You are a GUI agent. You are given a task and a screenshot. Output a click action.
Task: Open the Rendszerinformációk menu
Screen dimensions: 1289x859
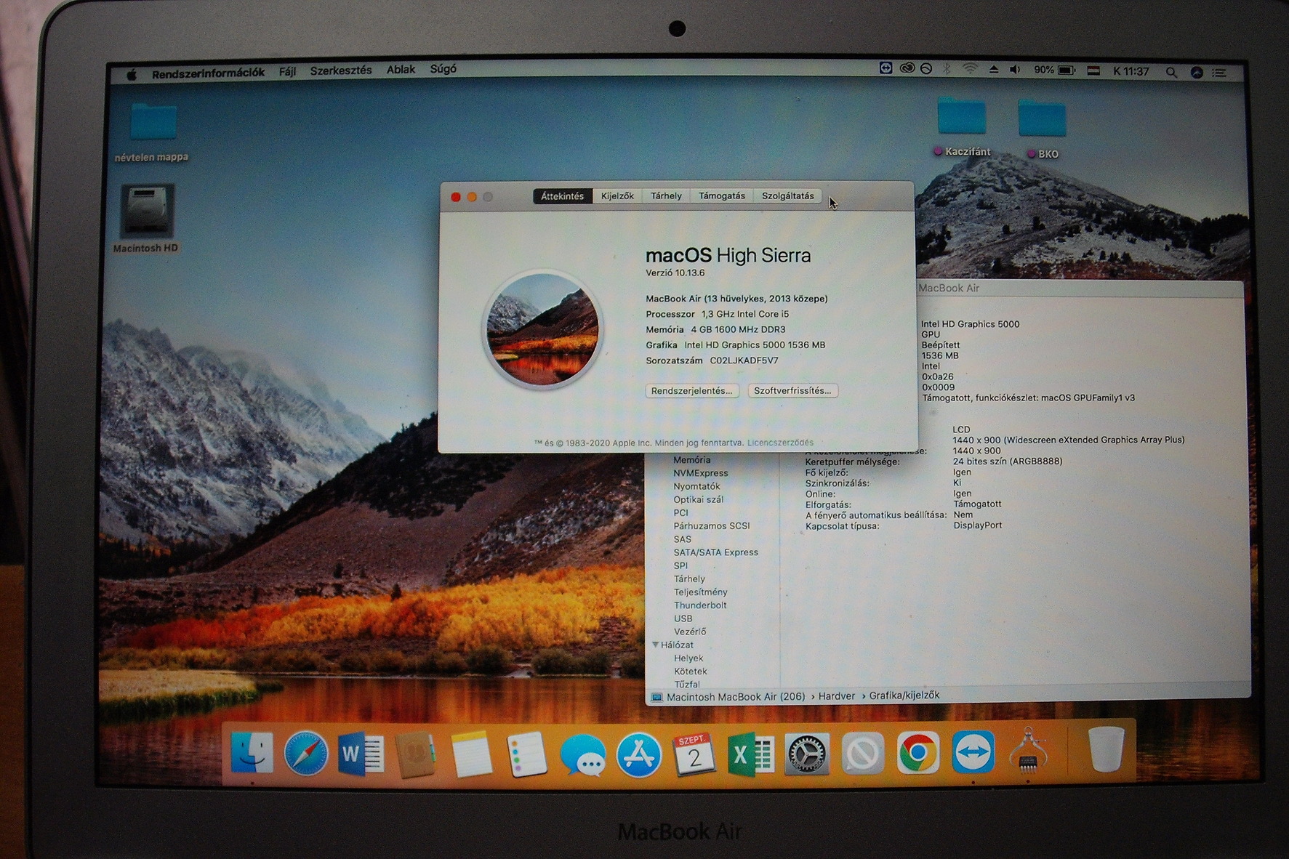pyautogui.click(x=208, y=73)
